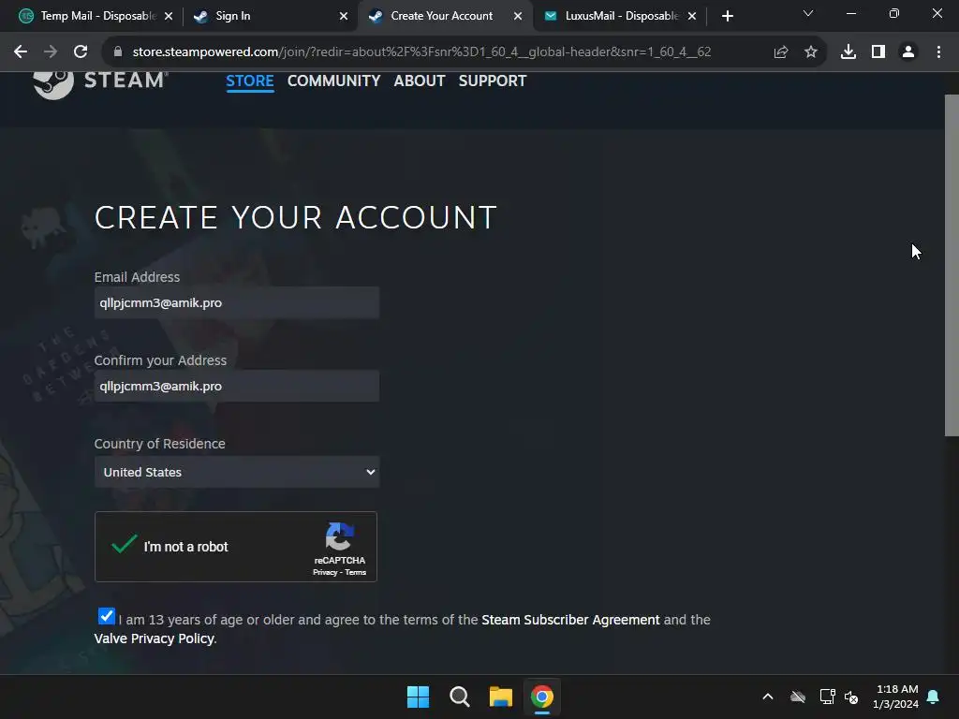The width and height of the screenshot is (959, 719).
Task: Click the muted volume tray icon
Action: tap(851, 697)
